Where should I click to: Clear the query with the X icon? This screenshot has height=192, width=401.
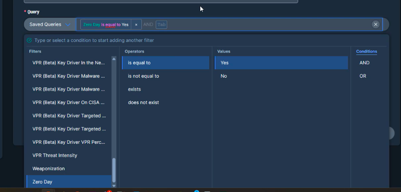click(376, 25)
